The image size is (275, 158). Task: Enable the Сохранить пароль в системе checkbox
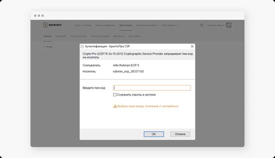pyautogui.click(x=115, y=95)
